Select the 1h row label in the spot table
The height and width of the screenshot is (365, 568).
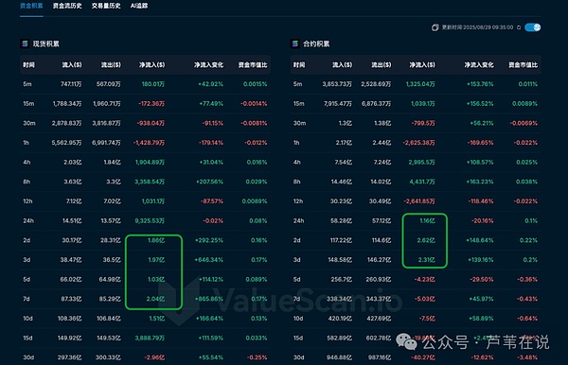(27, 143)
